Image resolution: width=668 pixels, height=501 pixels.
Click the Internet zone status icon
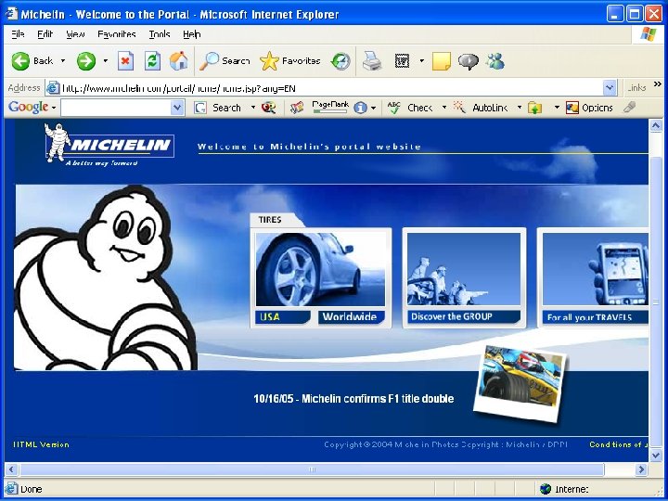(x=546, y=489)
